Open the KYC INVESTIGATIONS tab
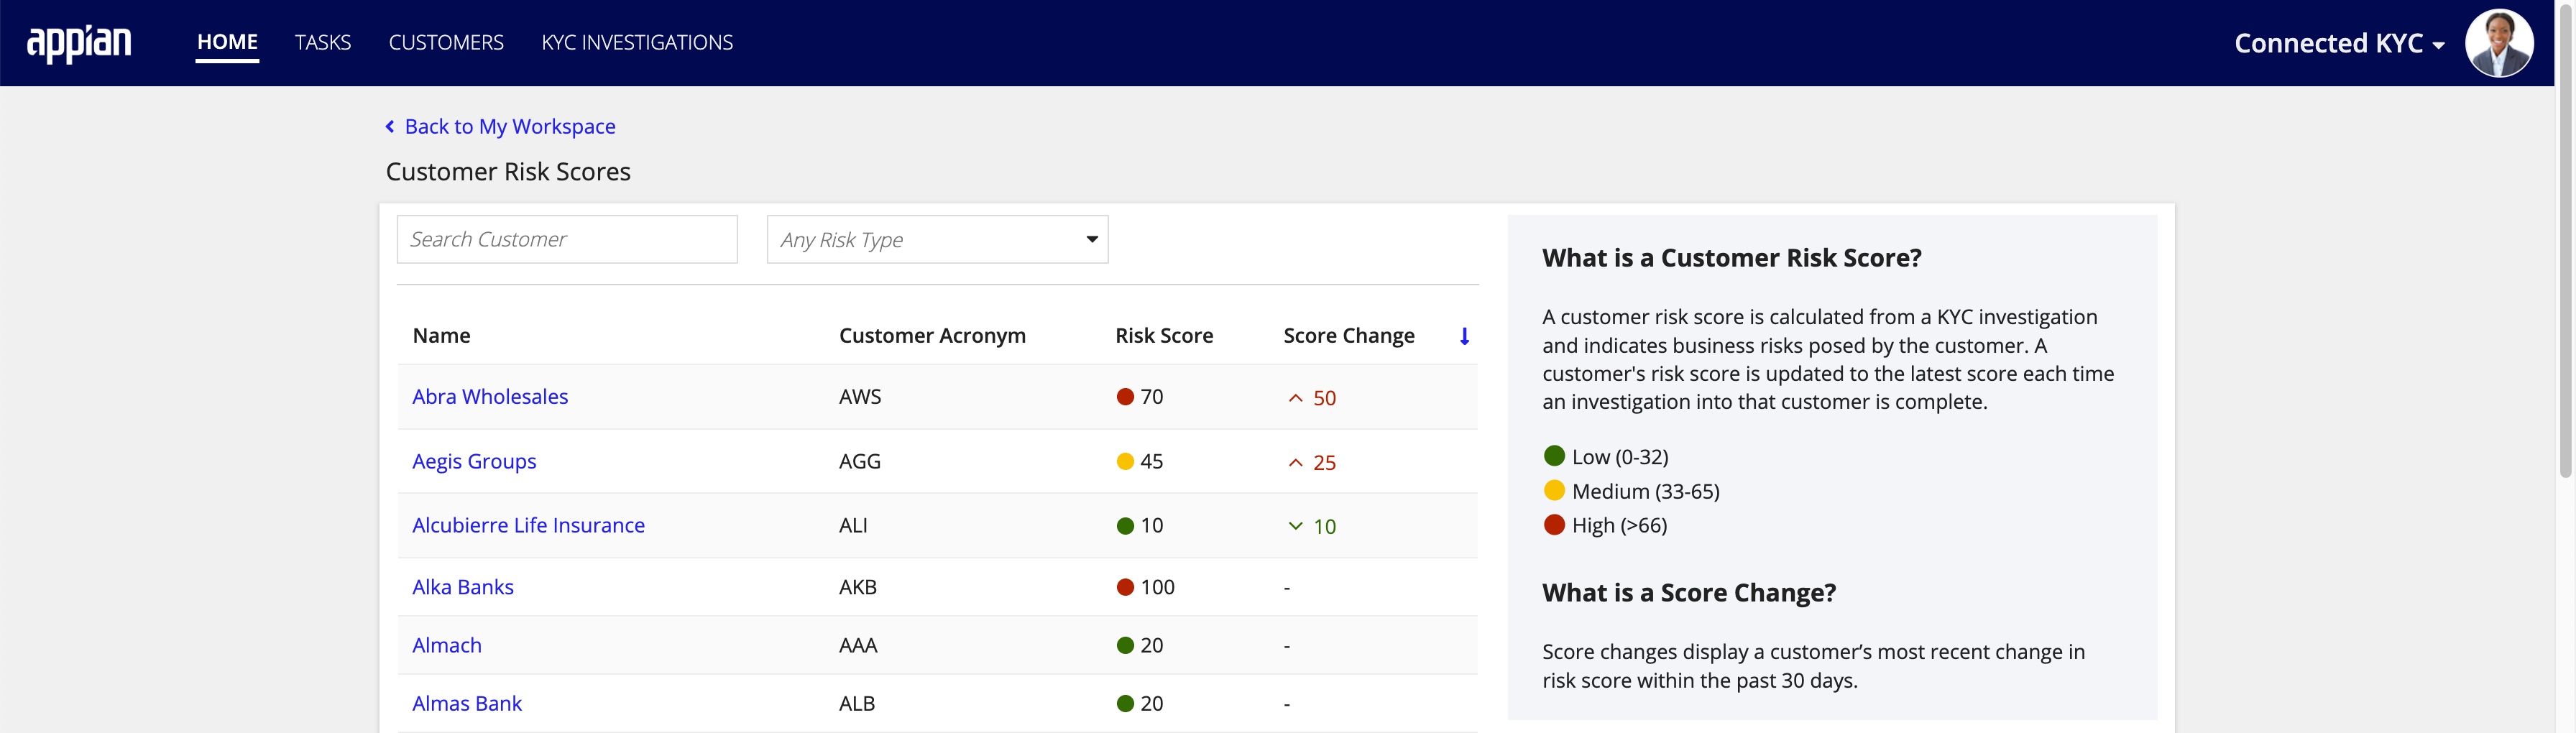This screenshot has width=2576, height=733. tap(637, 42)
